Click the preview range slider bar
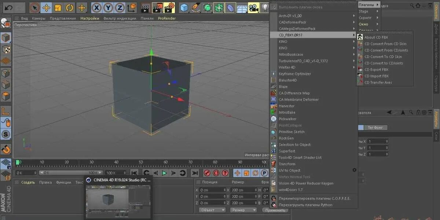Screen dimensions: 440x220 pyautogui.click(x=70, y=173)
